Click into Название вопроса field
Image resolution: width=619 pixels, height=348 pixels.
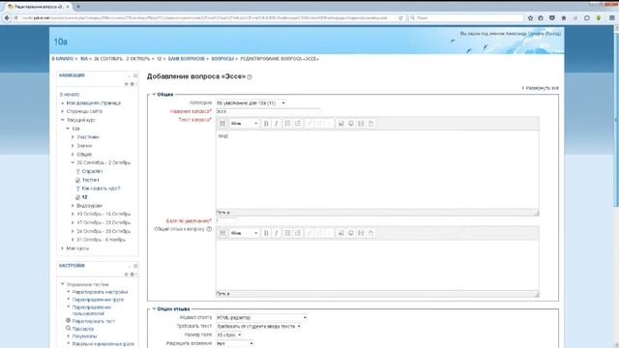[269, 112]
